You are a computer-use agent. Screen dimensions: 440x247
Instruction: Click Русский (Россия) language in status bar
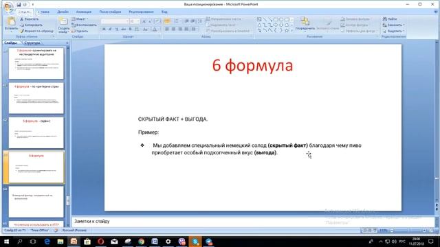point(74,231)
